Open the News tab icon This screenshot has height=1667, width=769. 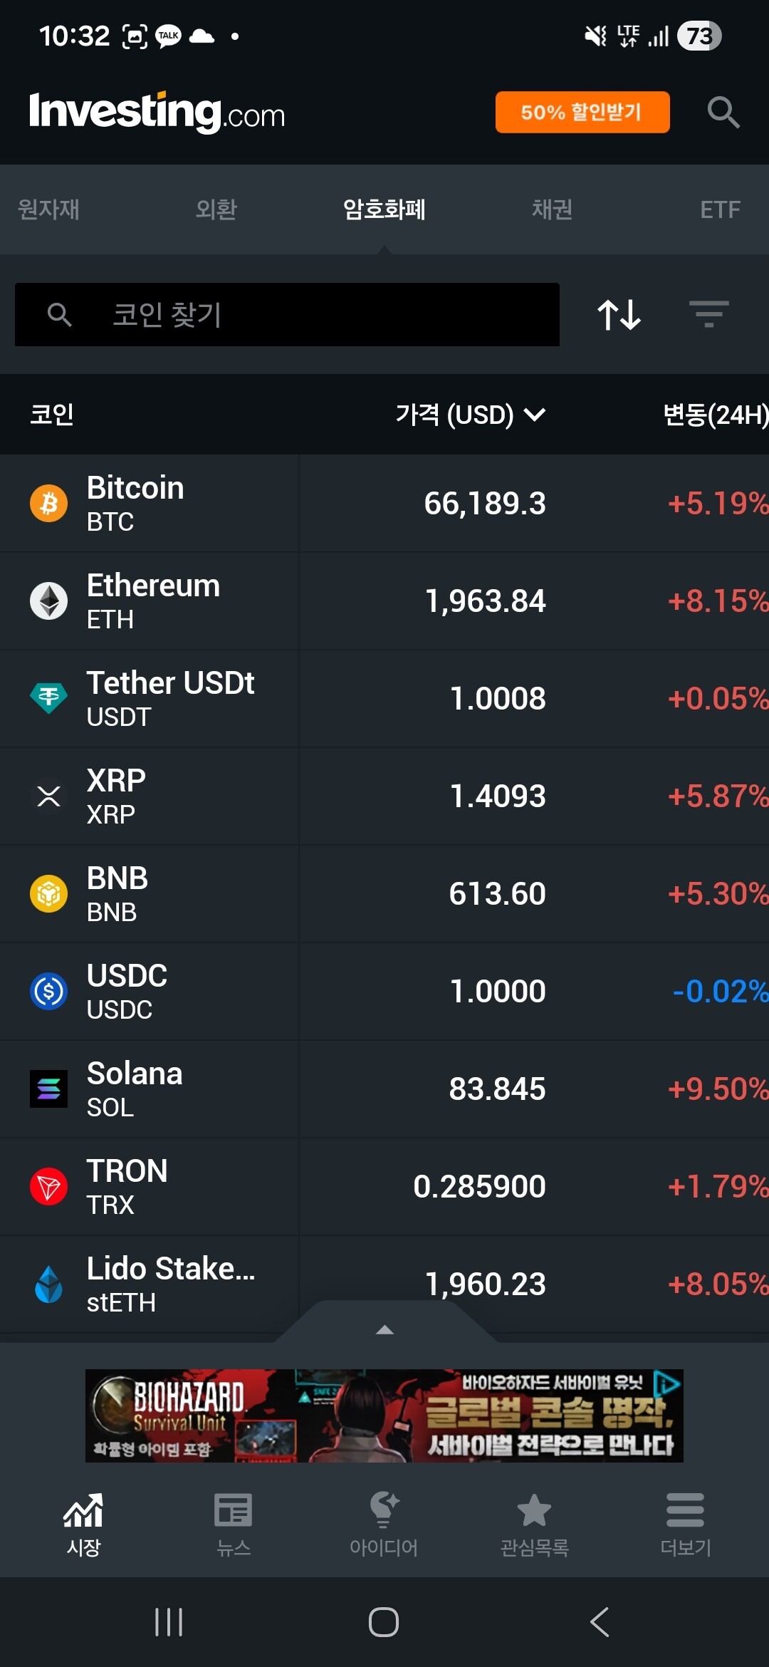(x=234, y=1510)
